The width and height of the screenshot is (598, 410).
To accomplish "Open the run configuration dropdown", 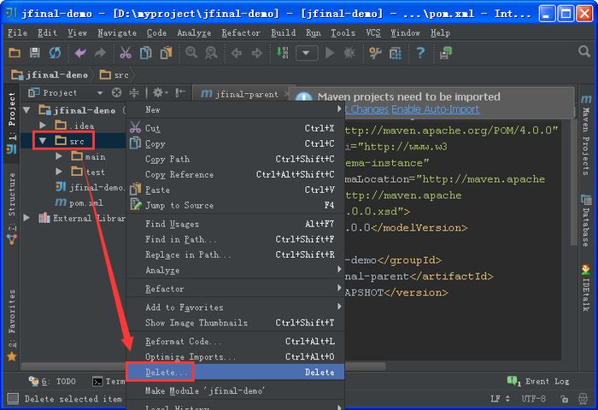I will tap(307, 53).
